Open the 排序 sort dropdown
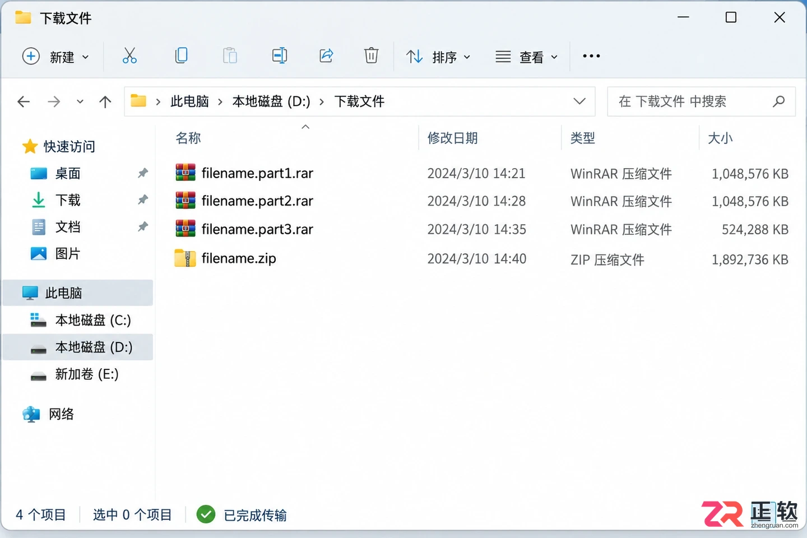 coord(438,57)
